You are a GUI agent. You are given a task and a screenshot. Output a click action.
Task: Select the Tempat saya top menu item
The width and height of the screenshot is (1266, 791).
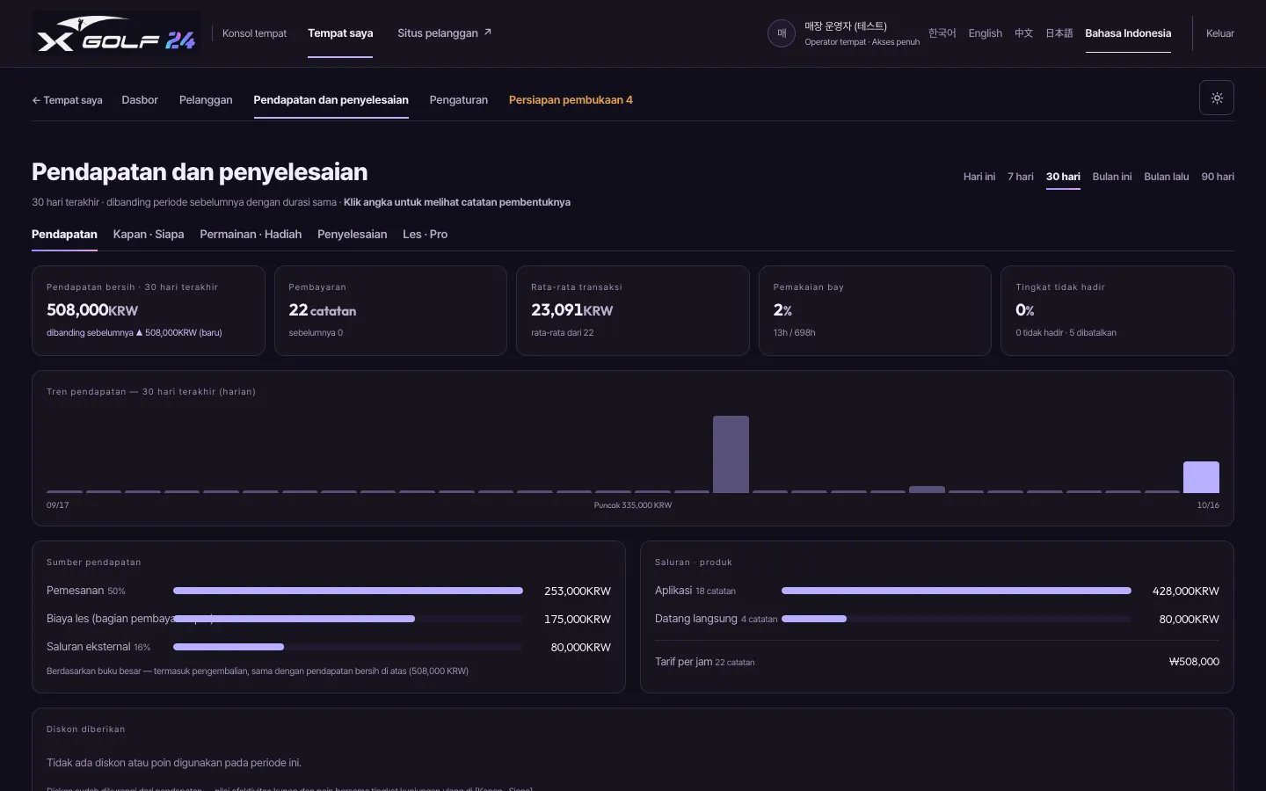(340, 33)
